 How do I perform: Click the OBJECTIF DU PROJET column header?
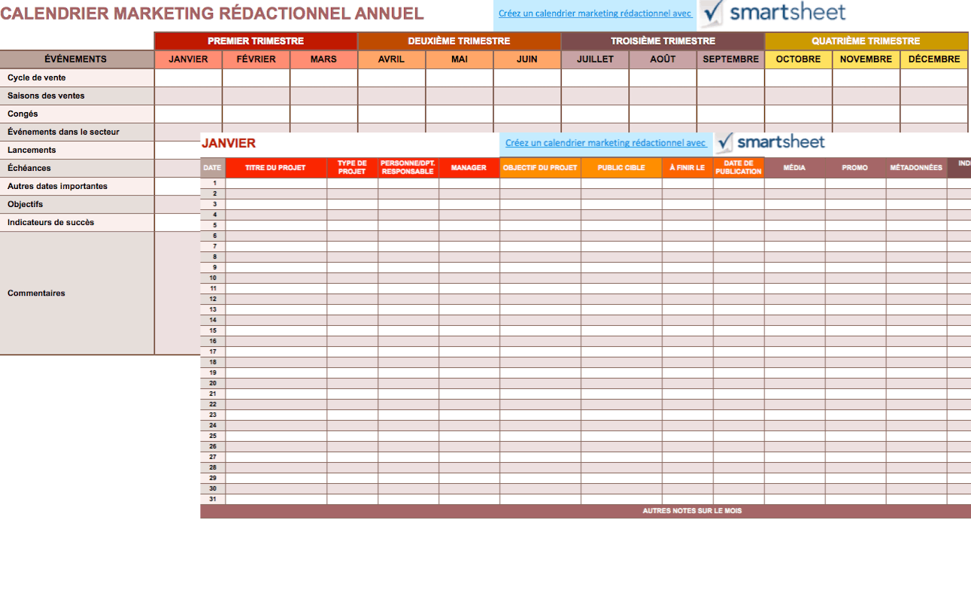[x=540, y=168]
